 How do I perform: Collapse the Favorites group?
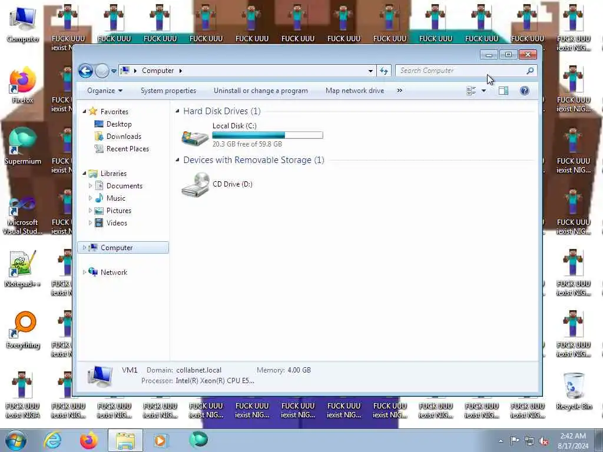(x=84, y=111)
